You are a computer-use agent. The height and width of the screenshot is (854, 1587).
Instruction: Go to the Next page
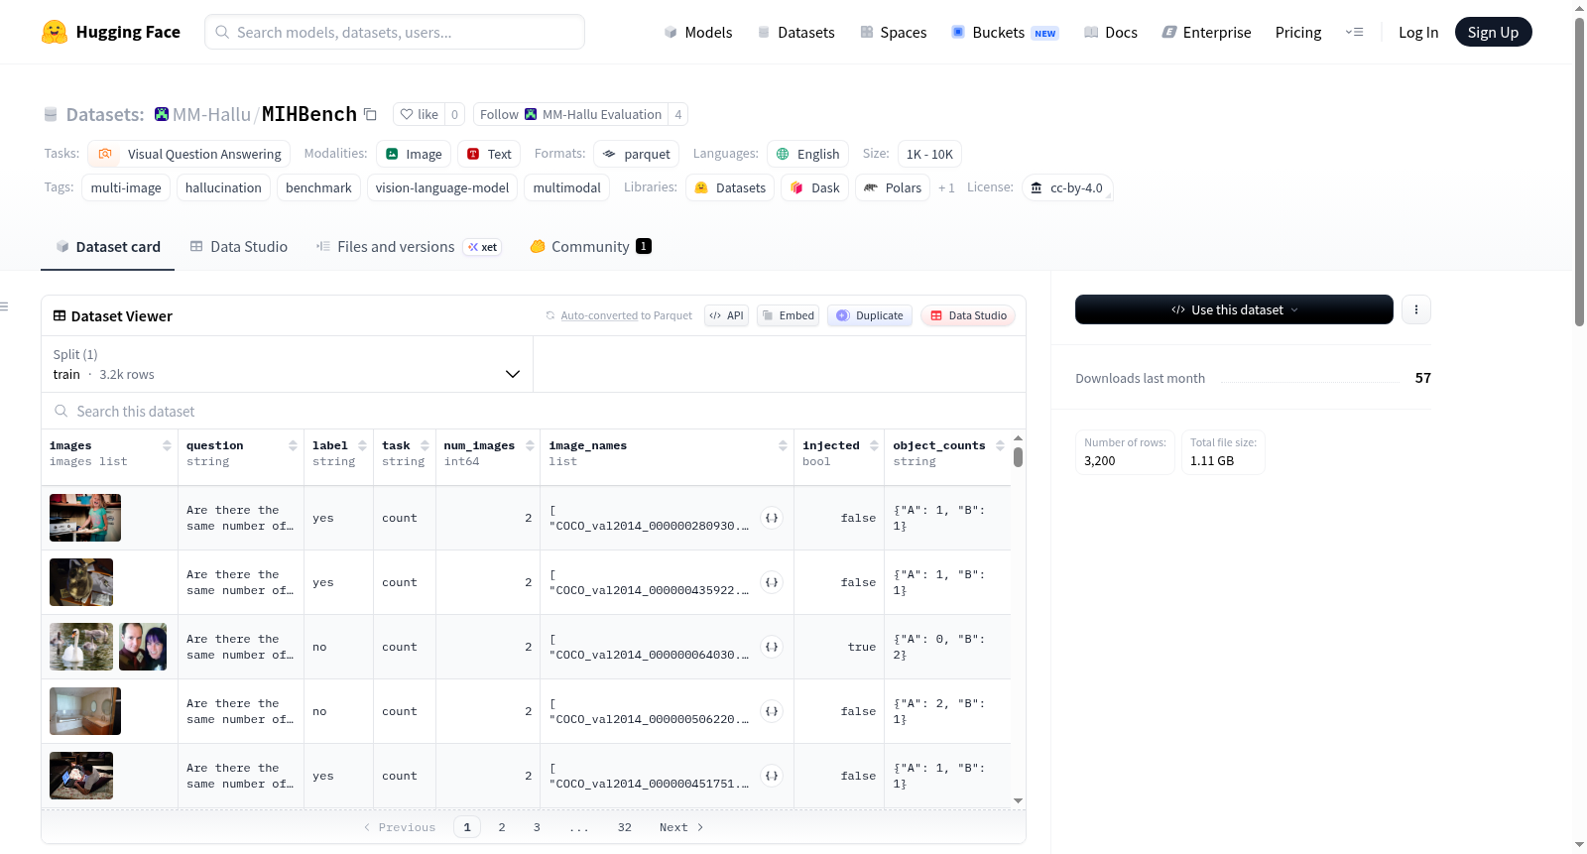click(681, 827)
